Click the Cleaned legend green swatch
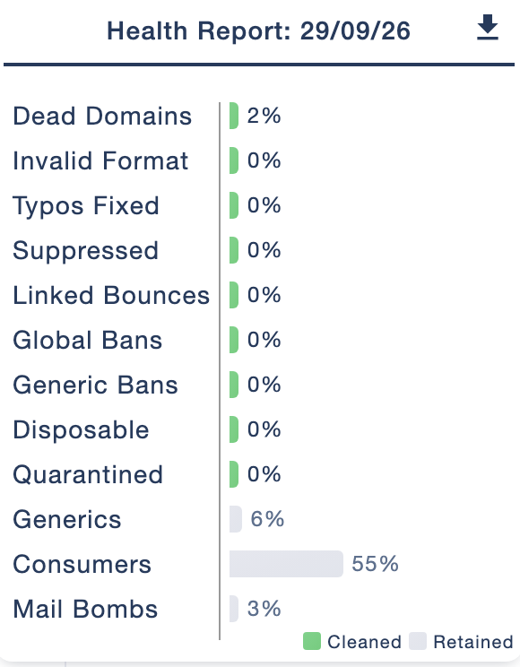This screenshot has width=520, height=667. 311,641
